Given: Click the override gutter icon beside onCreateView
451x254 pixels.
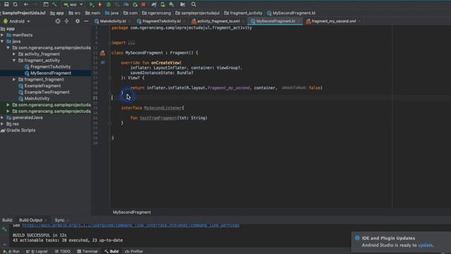Looking at the screenshot, I should pos(103,63).
